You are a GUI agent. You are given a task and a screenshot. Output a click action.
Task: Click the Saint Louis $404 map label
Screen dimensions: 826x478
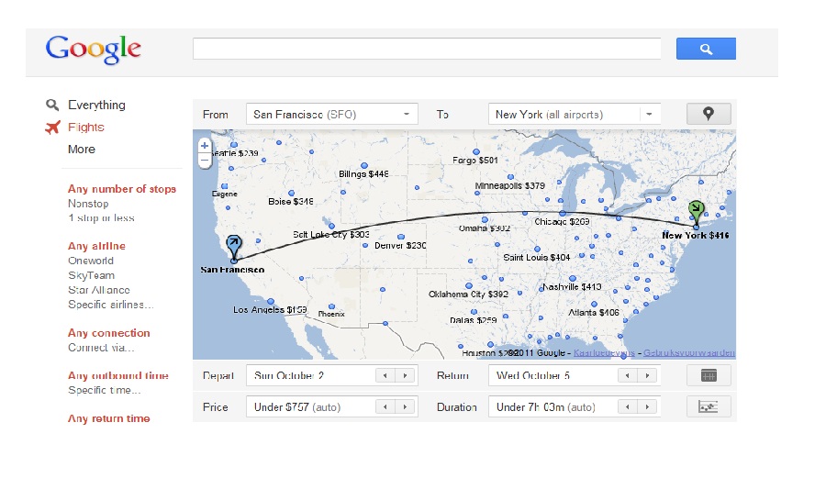click(537, 258)
